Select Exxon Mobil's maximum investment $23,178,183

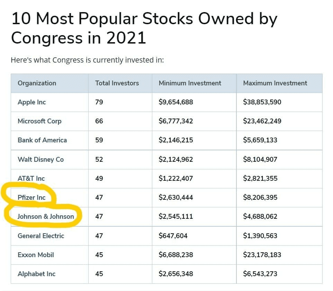[x=262, y=255]
